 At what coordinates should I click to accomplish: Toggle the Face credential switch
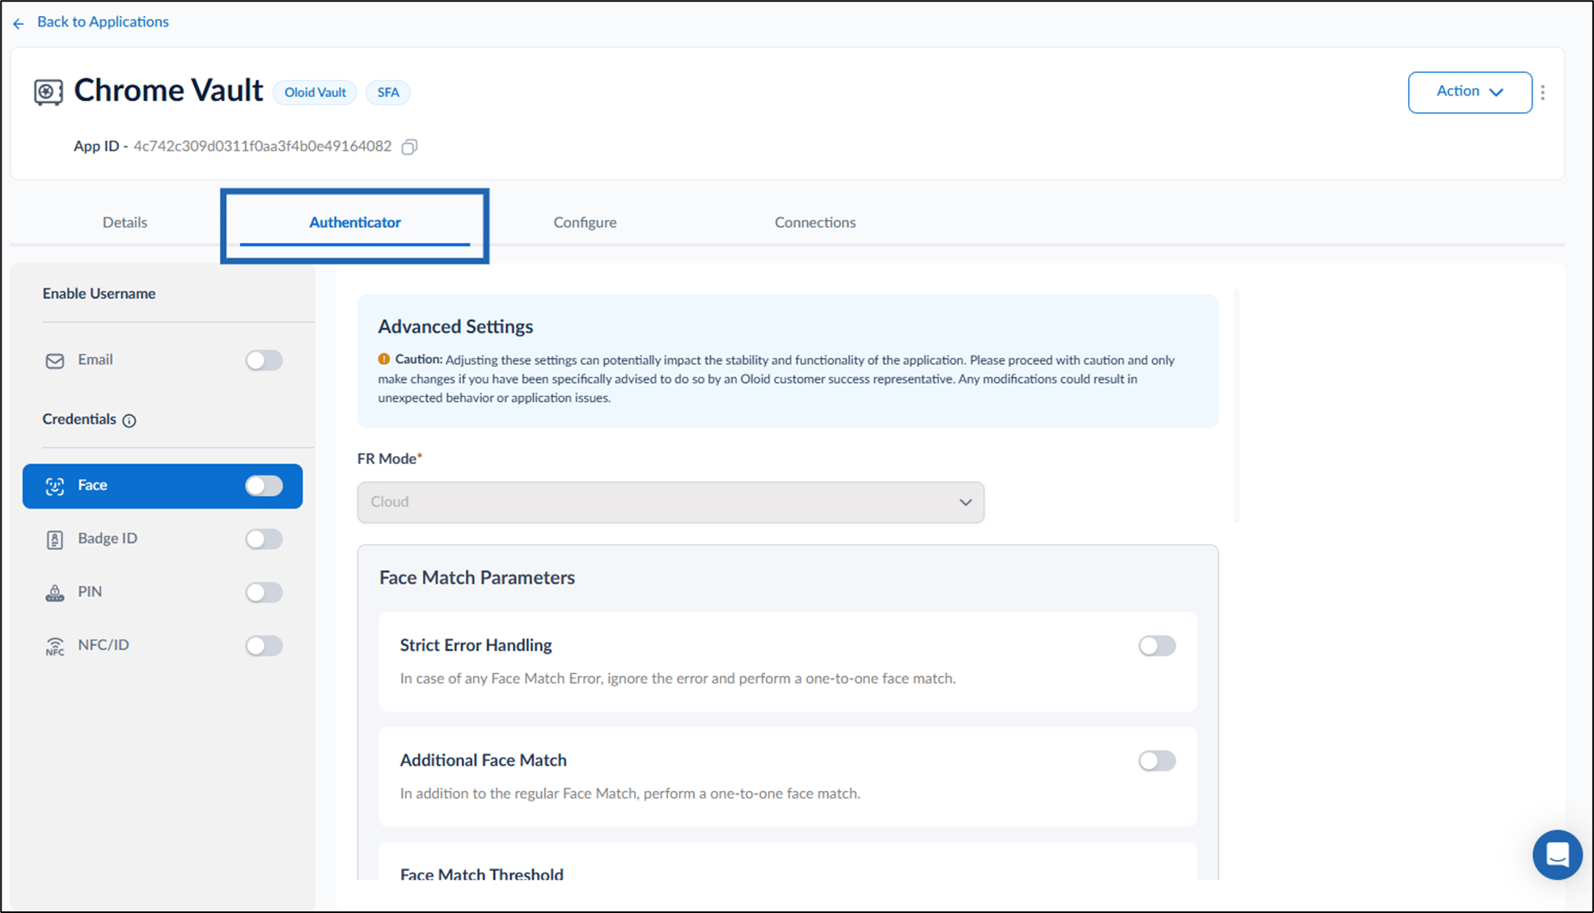(x=264, y=485)
